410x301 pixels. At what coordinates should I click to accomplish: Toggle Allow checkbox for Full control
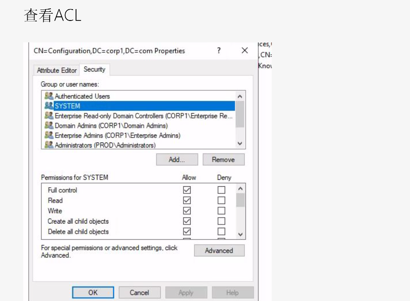click(187, 190)
